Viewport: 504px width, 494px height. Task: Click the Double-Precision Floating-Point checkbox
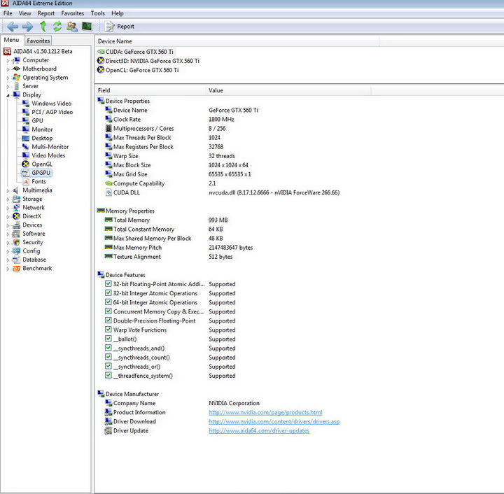pos(108,320)
